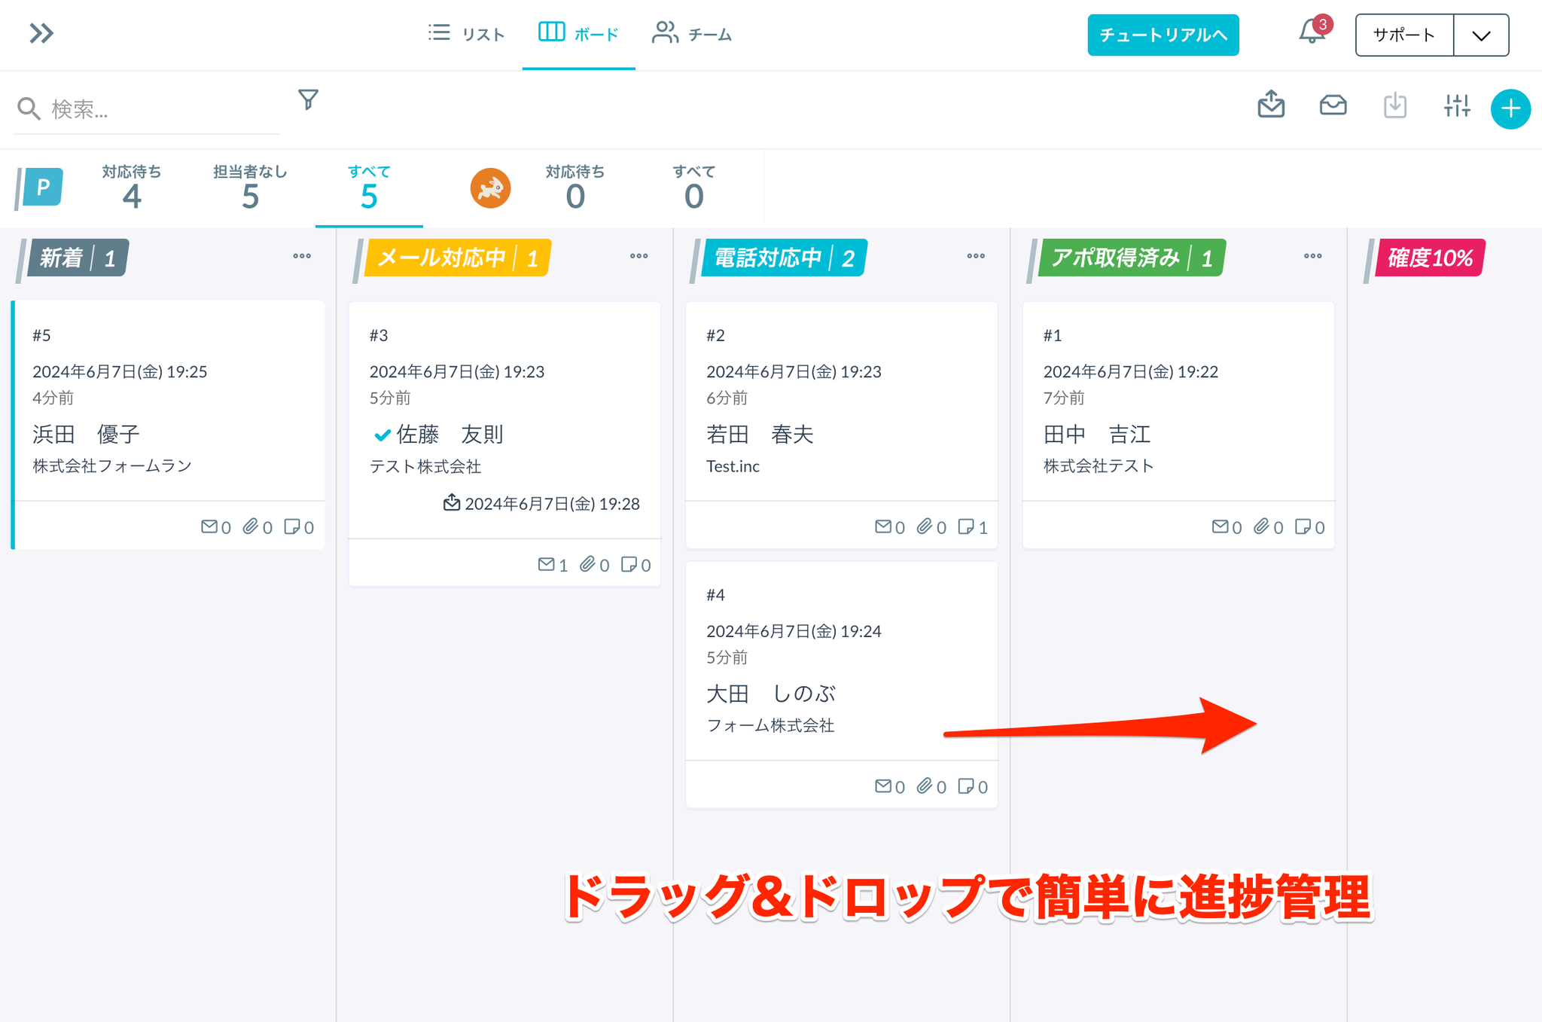The width and height of the screenshot is (1542, 1022).
Task: Switch to the リスト tab
Action: 467,34
